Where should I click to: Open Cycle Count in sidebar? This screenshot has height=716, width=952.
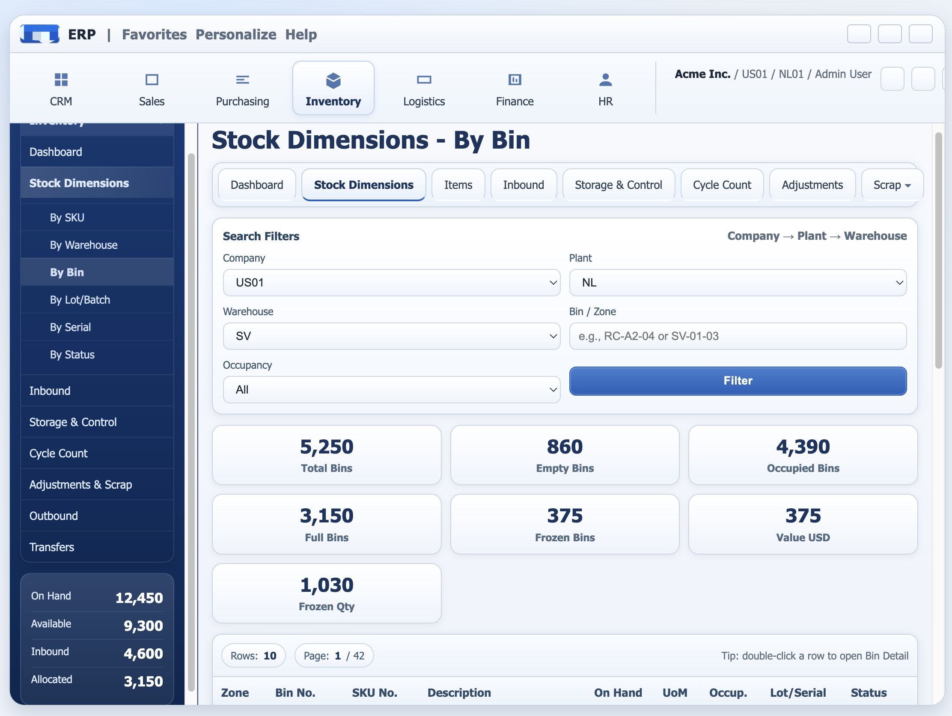pyautogui.click(x=97, y=453)
